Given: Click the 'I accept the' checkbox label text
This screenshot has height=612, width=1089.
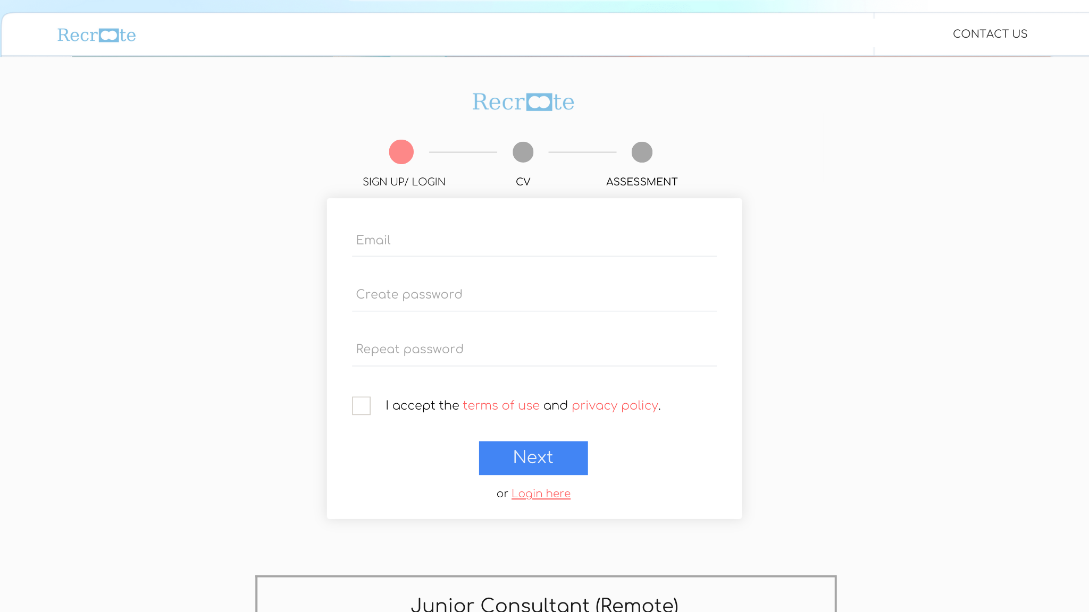Looking at the screenshot, I should pos(422,405).
